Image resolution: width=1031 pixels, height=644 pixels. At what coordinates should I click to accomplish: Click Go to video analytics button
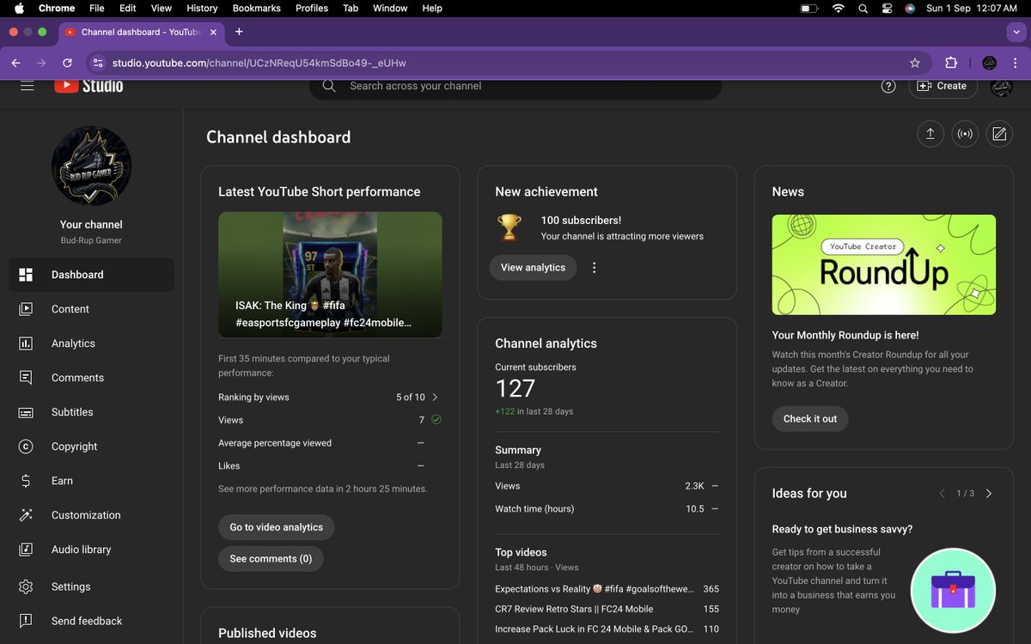coord(277,527)
